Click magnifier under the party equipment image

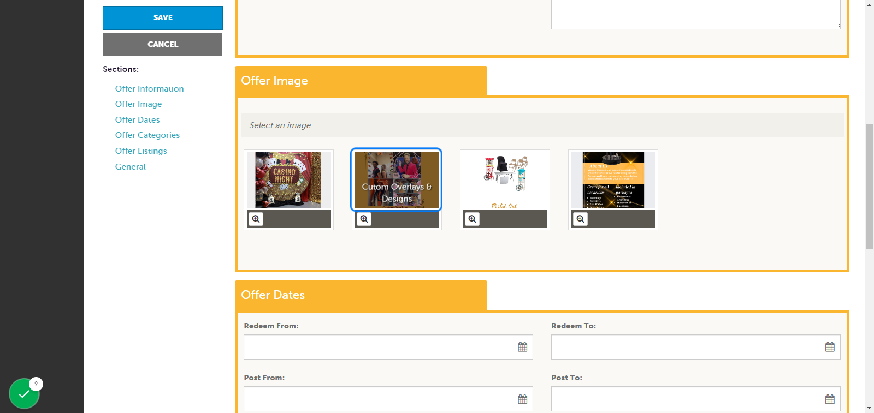[x=472, y=219]
